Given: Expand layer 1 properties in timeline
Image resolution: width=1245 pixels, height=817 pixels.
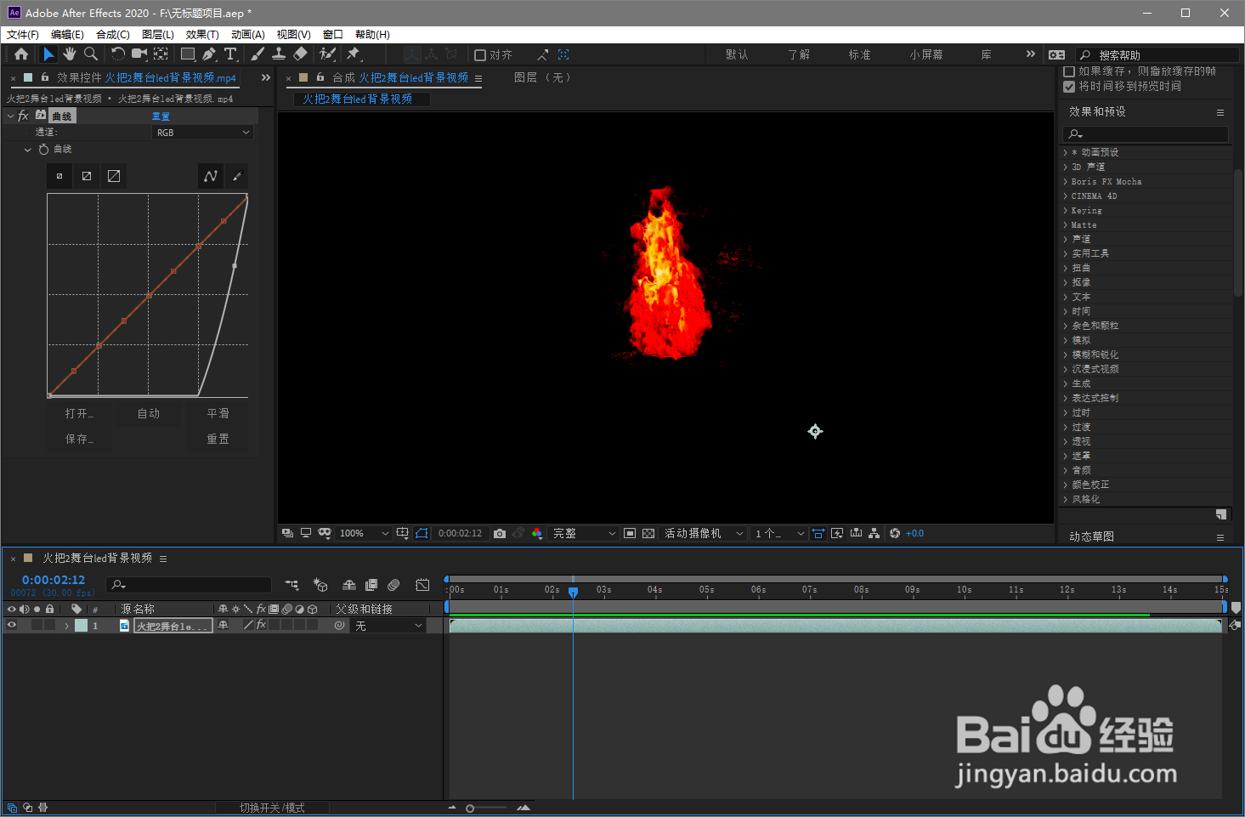Looking at the screenshot, I should pyautogui.click(x=66, y=626).
